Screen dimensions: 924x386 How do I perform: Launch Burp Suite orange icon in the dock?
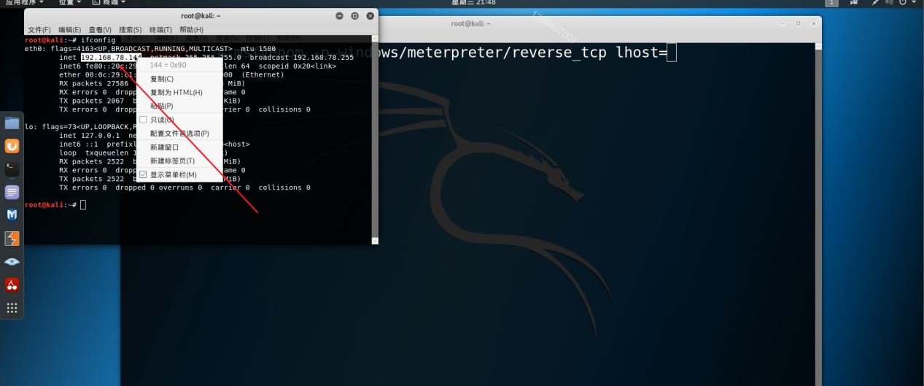tap(12, 239)
